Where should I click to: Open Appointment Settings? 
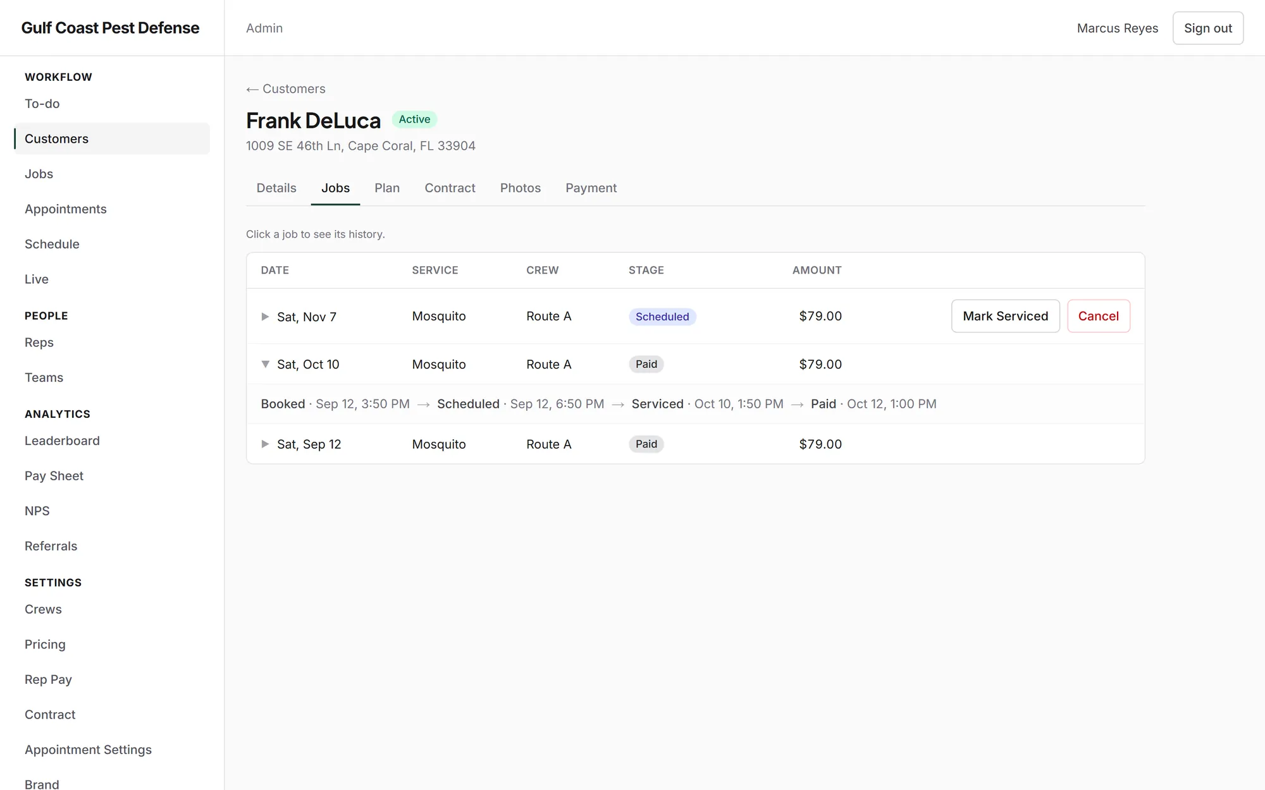(x=112, y=750)
